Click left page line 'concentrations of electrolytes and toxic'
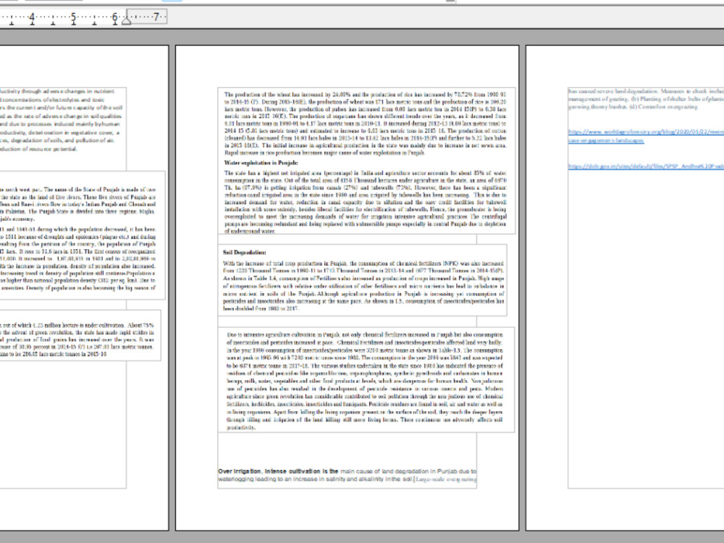Image resolution: width=724 pixels, height=543 pixels. [x=52, y=100]
